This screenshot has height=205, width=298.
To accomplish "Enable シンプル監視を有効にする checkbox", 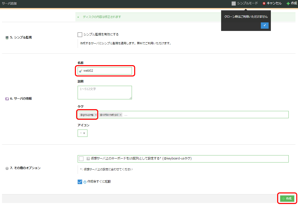I will click(x=80, y=34).
